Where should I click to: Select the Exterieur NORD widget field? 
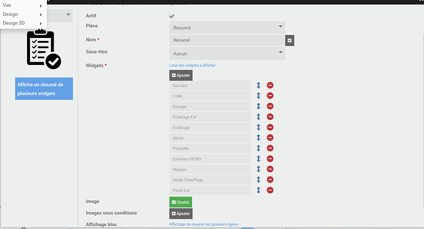pos(210,159)
